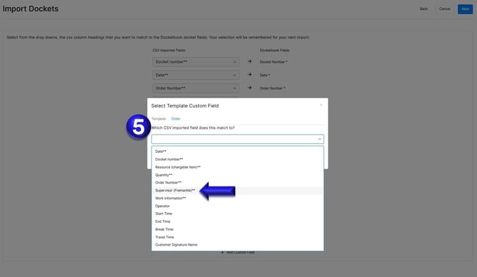Choose Customer Signature Name option
Screen dimensions: 477x277
click(x=238, y=245)
